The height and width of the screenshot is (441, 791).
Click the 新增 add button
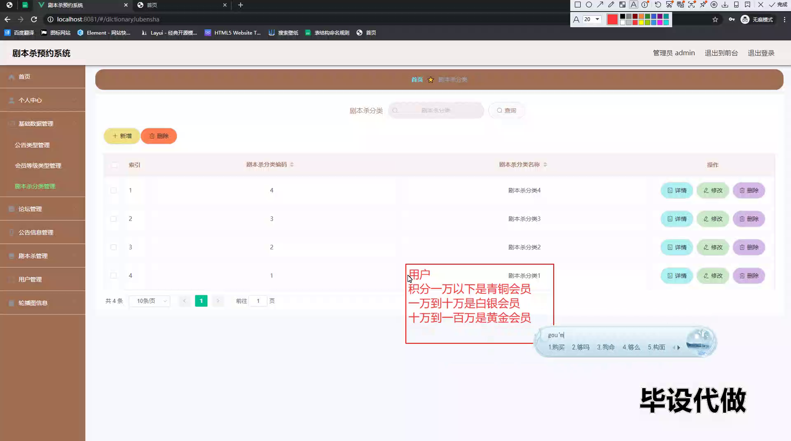coord(122,136)
